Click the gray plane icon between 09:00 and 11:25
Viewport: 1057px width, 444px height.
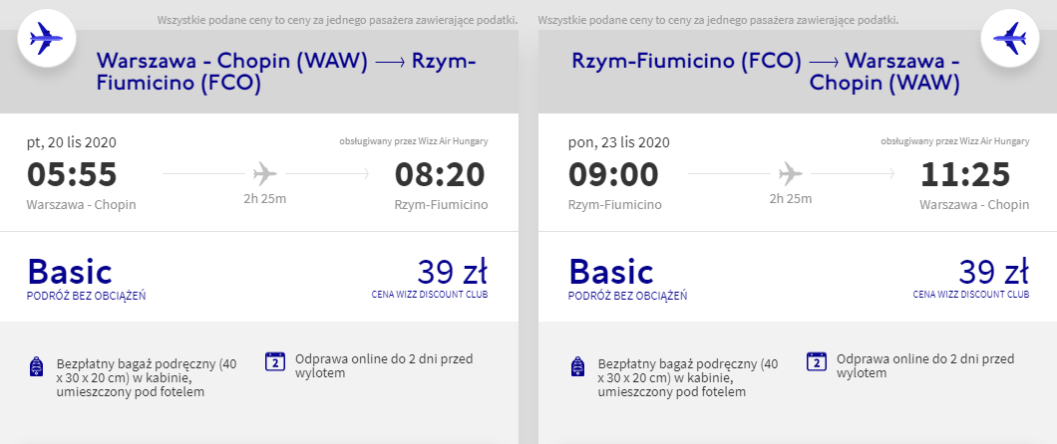click(791, 174)
